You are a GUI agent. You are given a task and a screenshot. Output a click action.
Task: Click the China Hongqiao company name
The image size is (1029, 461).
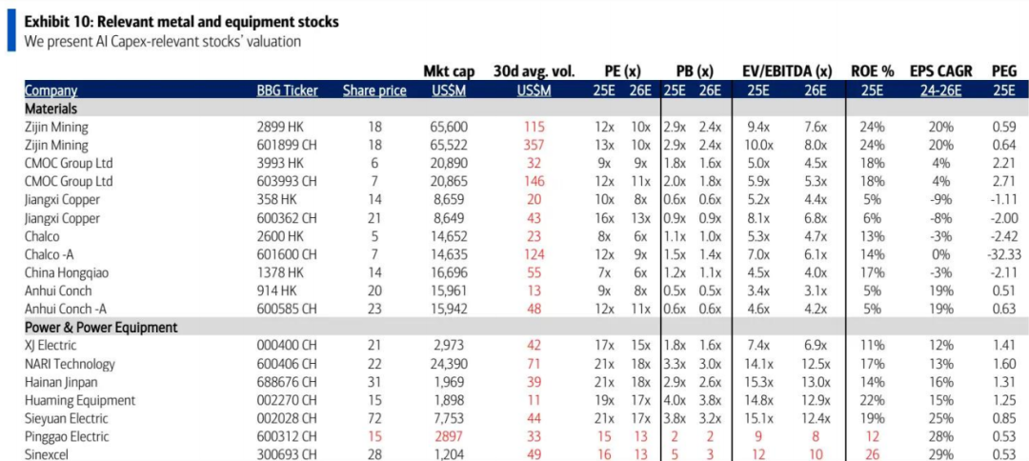(67, 272)
